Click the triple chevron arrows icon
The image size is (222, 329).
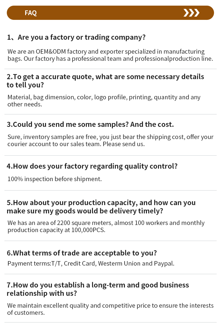tap(192, 13)
